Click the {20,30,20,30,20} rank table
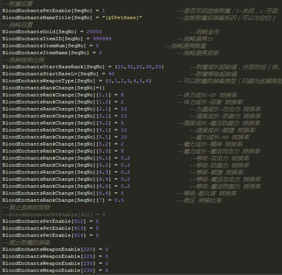282x275 pixels. 139,67
